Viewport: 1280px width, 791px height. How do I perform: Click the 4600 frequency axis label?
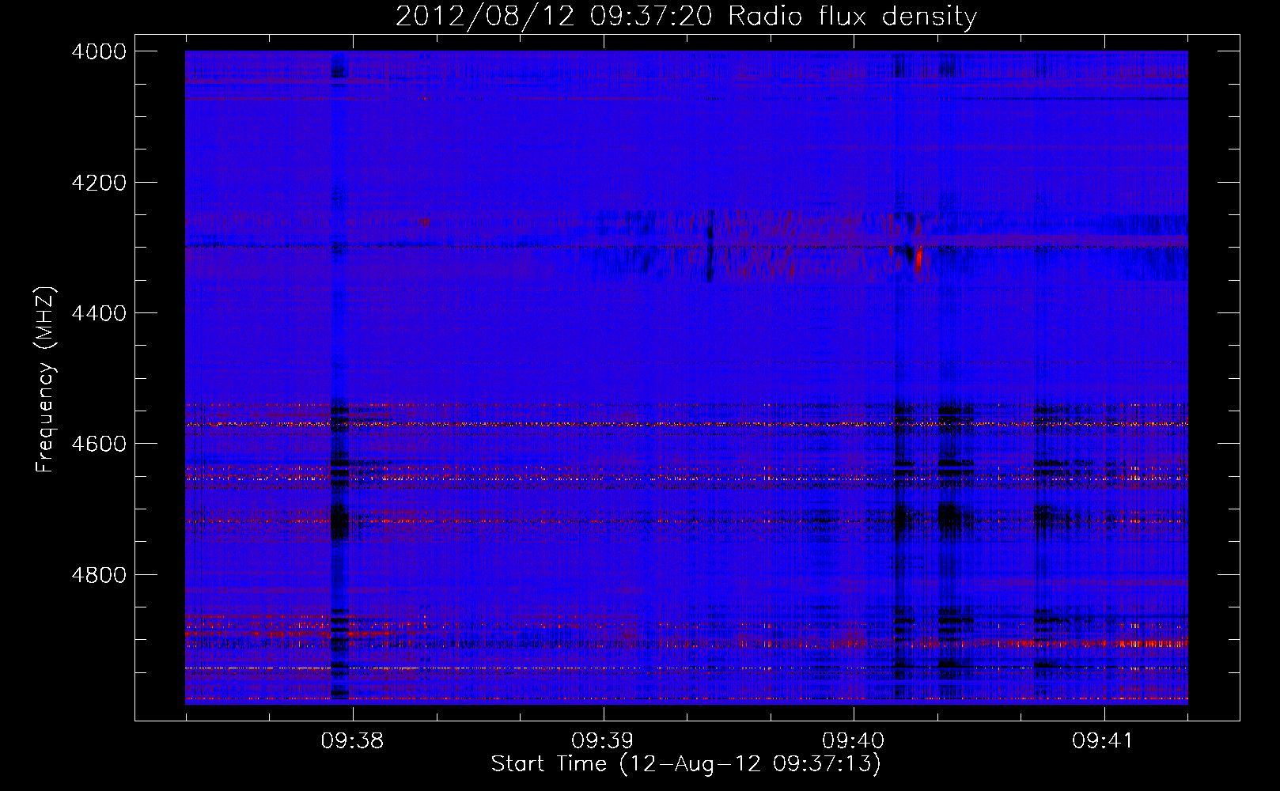[99, 444]
